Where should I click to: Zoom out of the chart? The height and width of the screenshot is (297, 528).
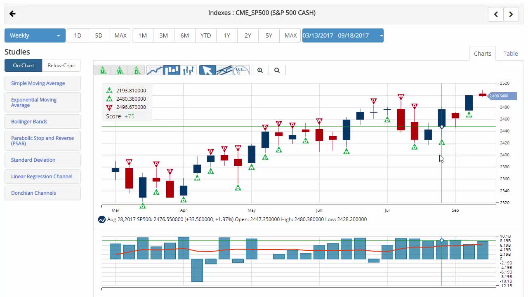pos(277,70)
